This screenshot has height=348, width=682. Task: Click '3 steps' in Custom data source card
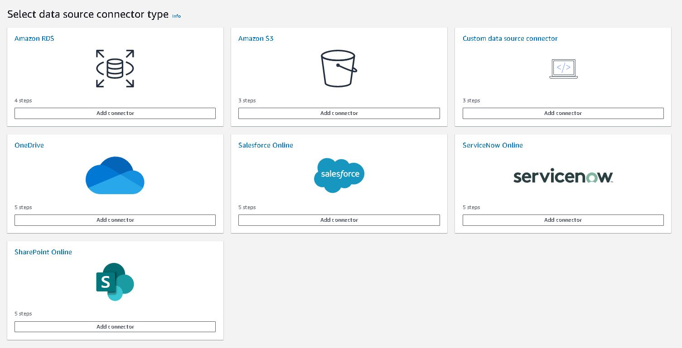[471, 100]
